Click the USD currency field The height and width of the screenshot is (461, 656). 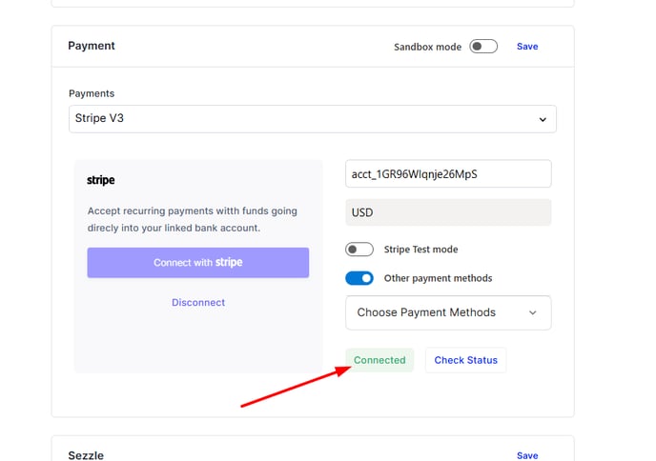(448, 212)
